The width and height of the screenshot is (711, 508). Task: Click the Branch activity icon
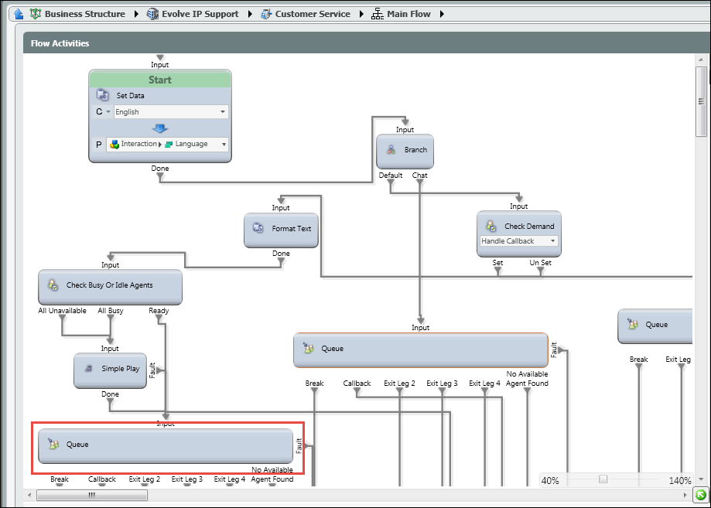pos(391,150)
